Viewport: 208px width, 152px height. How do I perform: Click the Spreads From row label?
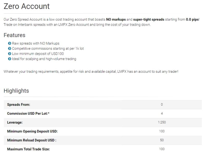pyautogui.click(x=18, y=105)
